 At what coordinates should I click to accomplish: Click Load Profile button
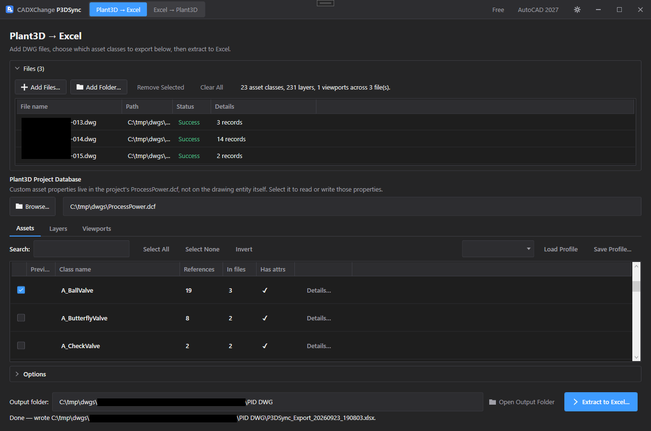(x=561, y=249)
